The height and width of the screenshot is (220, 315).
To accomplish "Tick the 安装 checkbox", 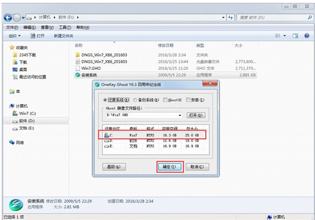I will tap(189, 100).
